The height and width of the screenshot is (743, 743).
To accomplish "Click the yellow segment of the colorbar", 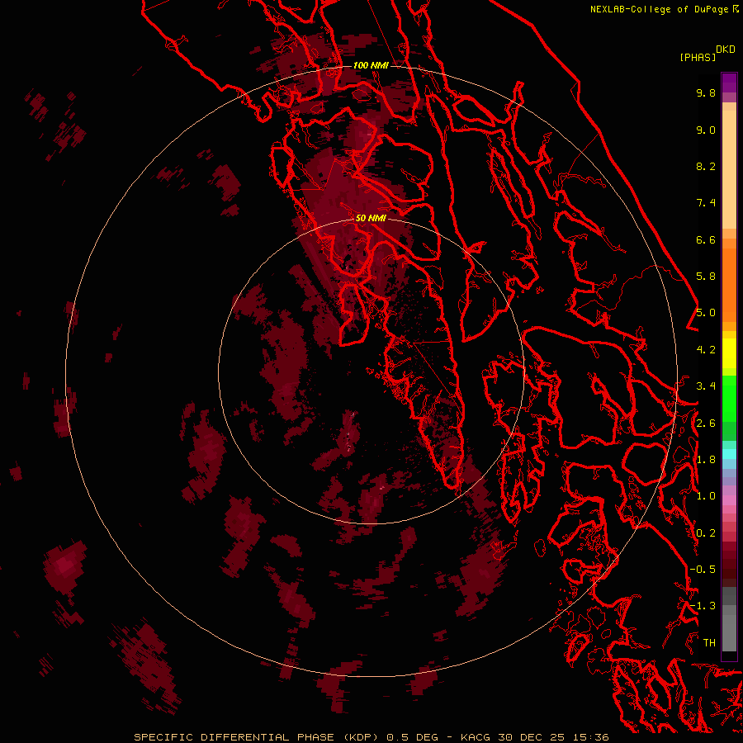I will pos(729,353).
